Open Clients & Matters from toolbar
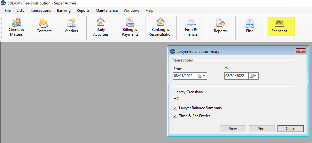 coord(17,27)
